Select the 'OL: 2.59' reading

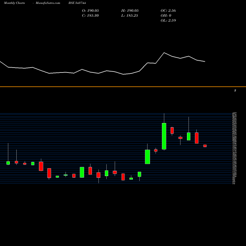[x=168, y=21]
